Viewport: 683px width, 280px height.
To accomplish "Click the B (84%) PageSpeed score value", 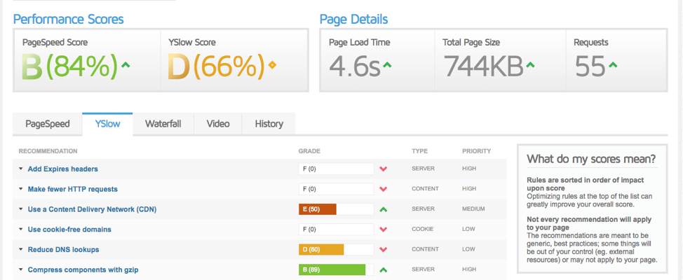I will tap(69, 66).
